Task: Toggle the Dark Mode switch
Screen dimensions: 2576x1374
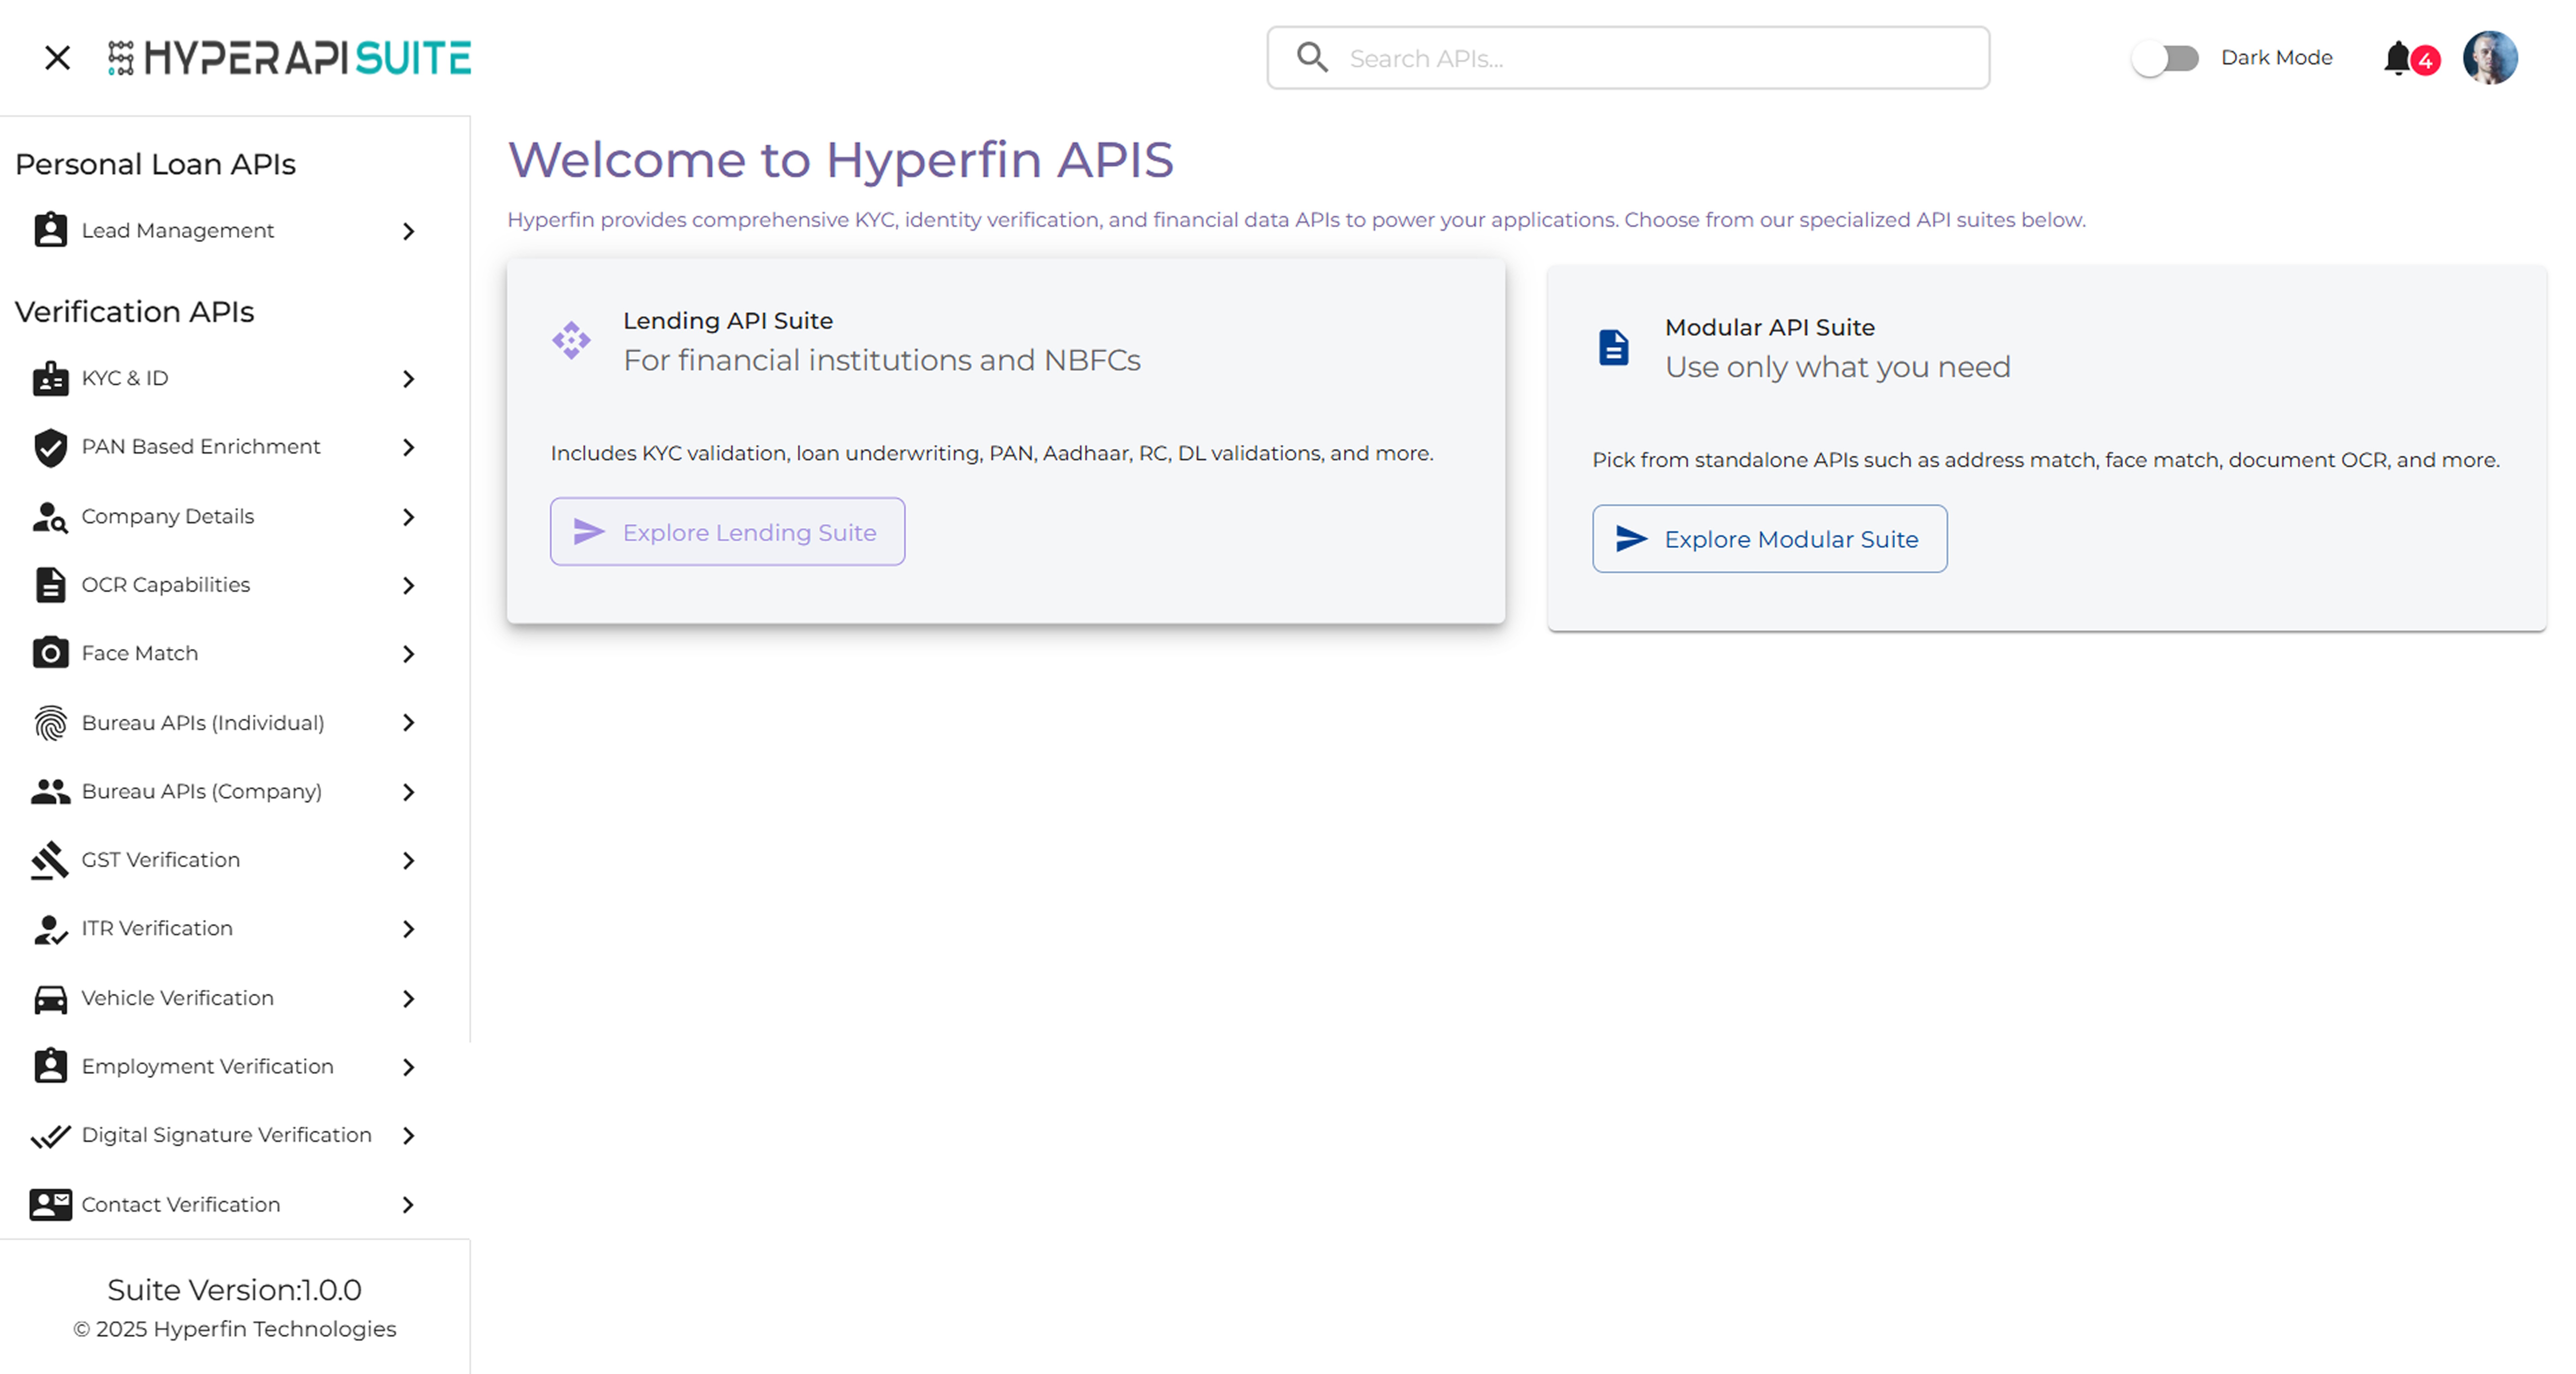Action: tap(2165, 58)
